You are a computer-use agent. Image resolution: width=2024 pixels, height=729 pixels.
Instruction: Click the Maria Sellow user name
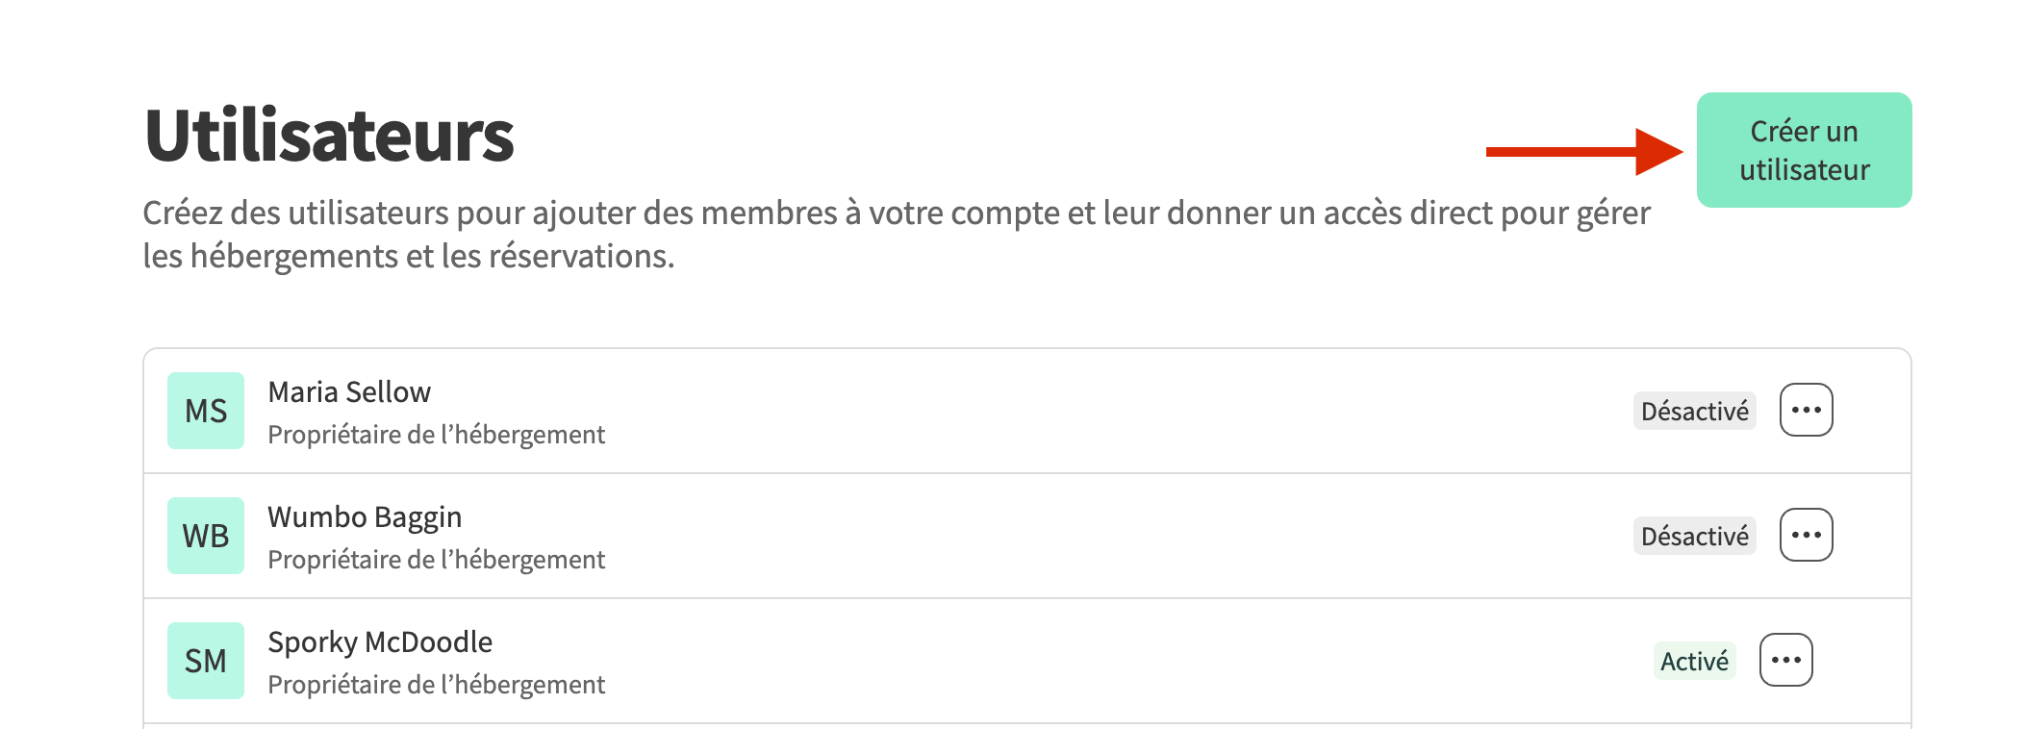(349, 392)
